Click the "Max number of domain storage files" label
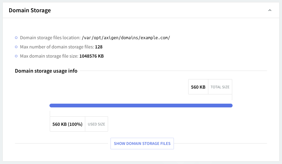282x164 pixels. tap(57, 47)
